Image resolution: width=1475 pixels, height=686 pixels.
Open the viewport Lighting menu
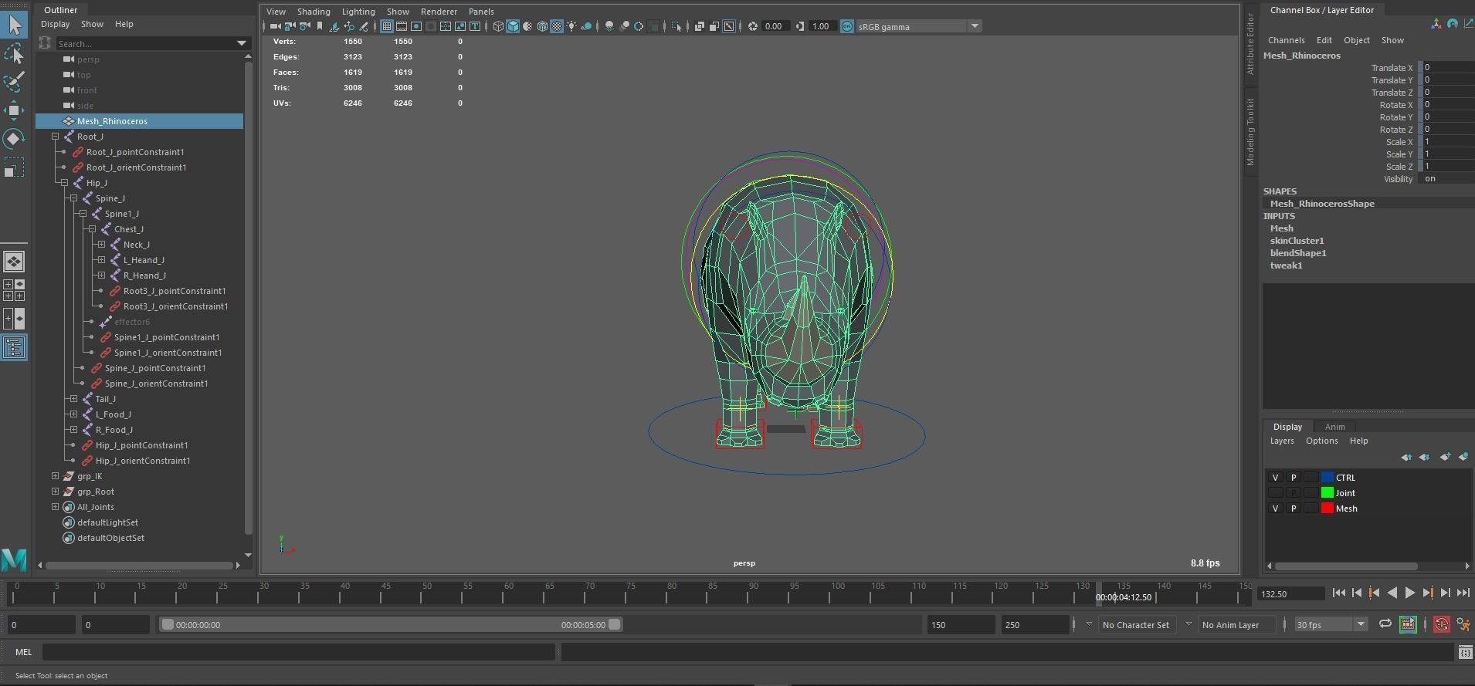pyautogui.click(x=358, y=12)
